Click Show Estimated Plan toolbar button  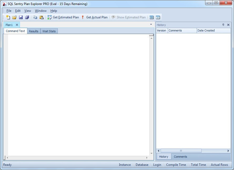tap(129, 17)
